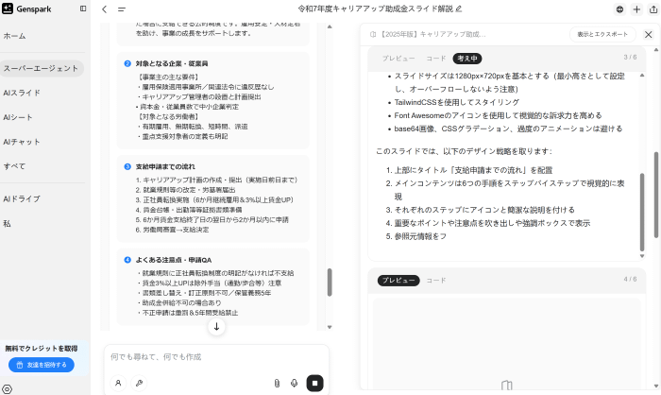This screenshot has width=661, height=395.
Task: Click the 友達を招待する button
Action: click(41, 364)
